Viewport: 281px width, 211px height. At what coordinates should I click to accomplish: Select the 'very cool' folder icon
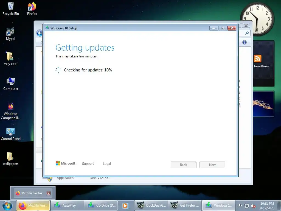tap(11, 59)
